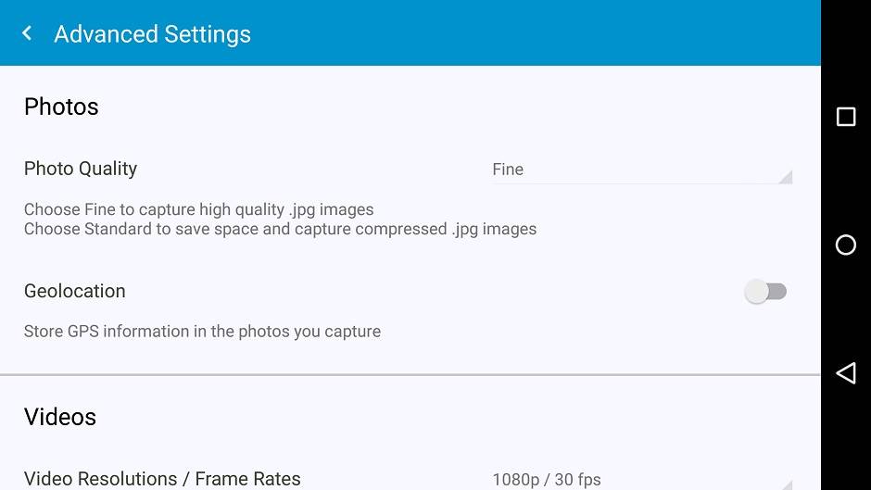Select the 'Fine' photo quality value
Screen dimensions: 871x490
pyautogui.click(x=508, y=170)
